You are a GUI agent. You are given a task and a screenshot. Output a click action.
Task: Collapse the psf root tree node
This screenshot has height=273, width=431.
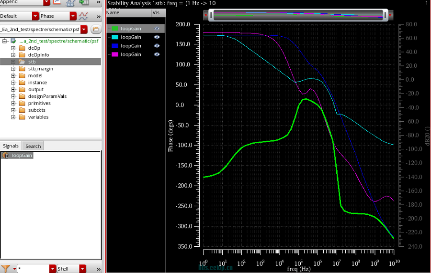(x=4, y=41)
